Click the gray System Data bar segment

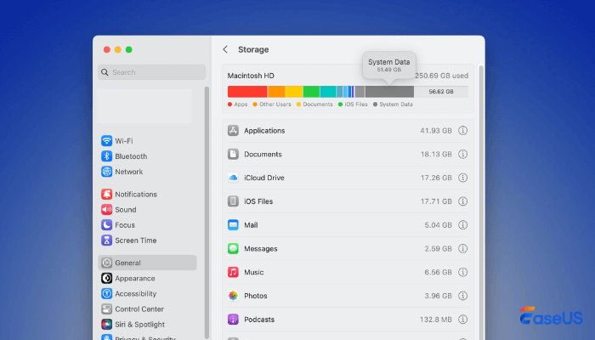389,91
